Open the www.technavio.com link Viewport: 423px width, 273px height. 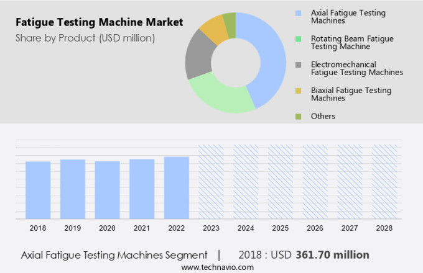click(x=218, y=267)
